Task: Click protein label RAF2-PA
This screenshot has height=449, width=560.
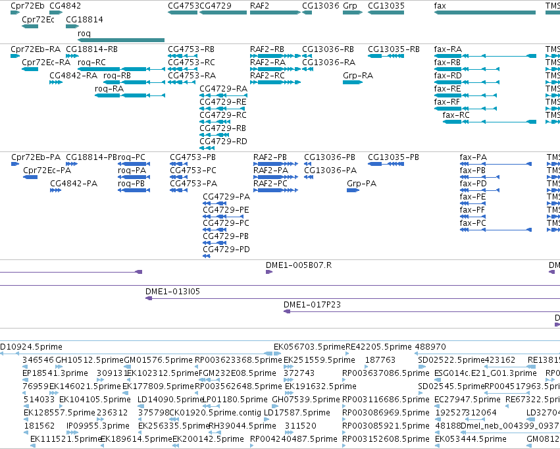Action: point(270,171)
